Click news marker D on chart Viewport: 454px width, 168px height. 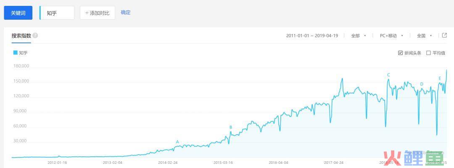click(x=422, y=84)
